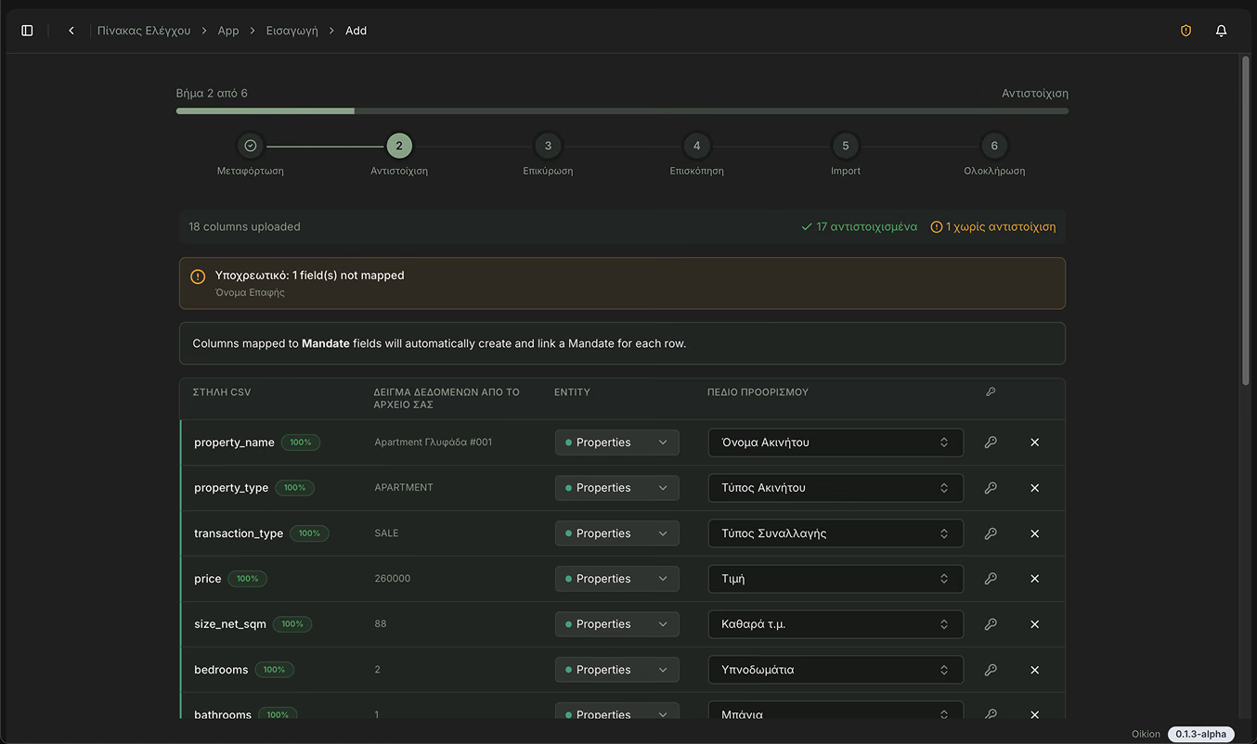Image resolution: width=1257 pixels, height=744 pixels.
Task: Click the ΠΕΔΙΟ ΠΡΟΟΡΙΣΜΟΥ column header
Action: click(758, 392)
